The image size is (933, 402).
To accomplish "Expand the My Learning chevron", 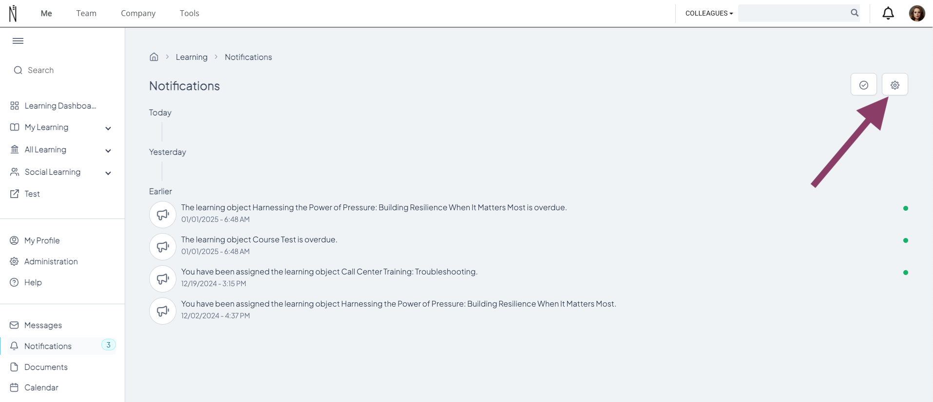I will pos(108,128).
